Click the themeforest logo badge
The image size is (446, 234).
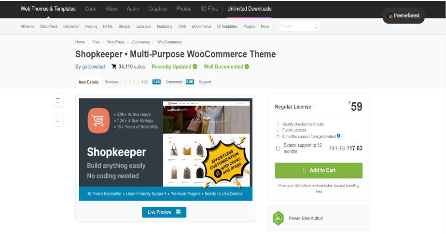click(x=404, y=15)
